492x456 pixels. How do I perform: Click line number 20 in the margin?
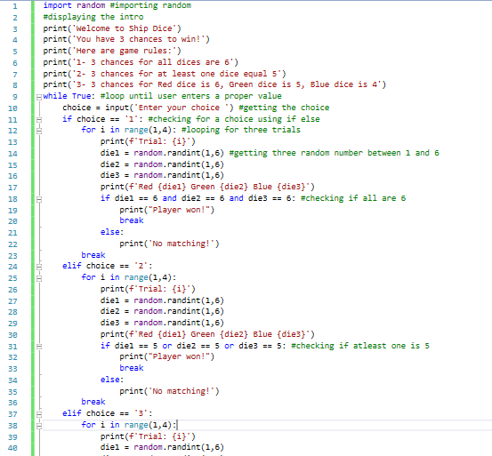pyautogui.click(x=12, y=221)
